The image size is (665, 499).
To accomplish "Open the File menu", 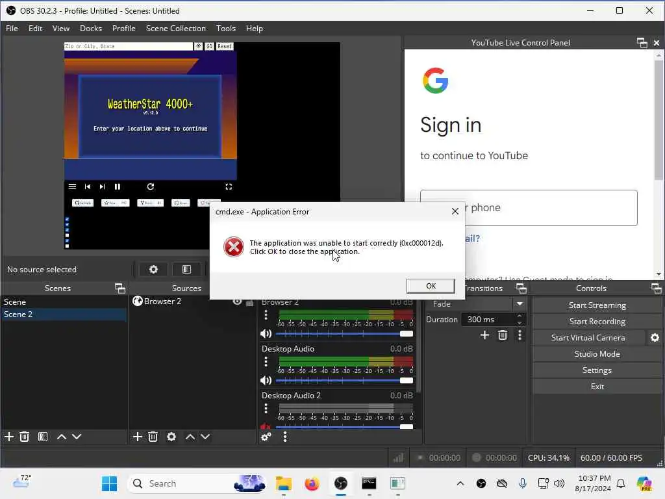I will [x=12, y=29].
